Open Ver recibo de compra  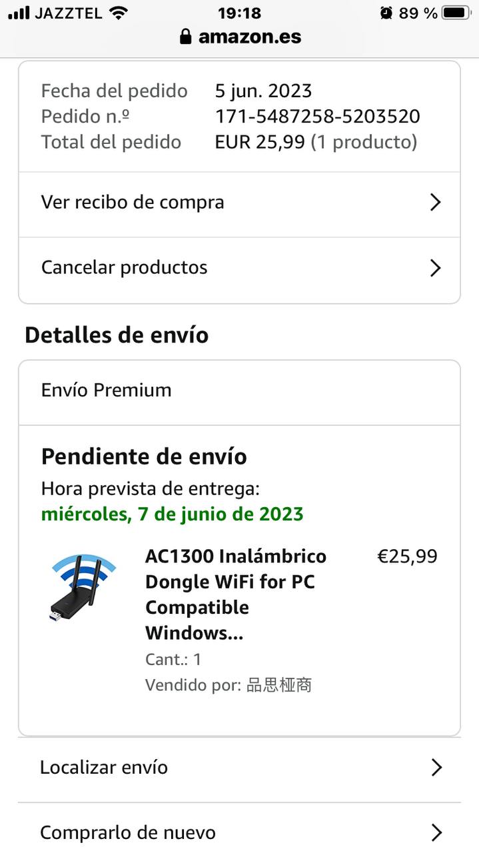[x=133, y=203]
